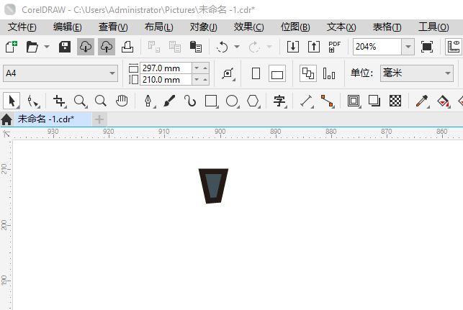Click the New document icon
Image resolution: width=463 pixels, height=310 pixels.
[12, 47]
